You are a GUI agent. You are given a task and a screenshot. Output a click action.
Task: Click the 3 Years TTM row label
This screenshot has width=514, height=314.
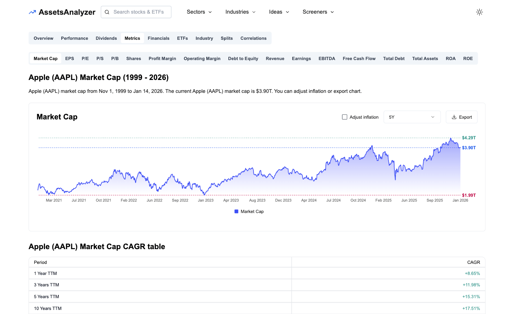46,285
